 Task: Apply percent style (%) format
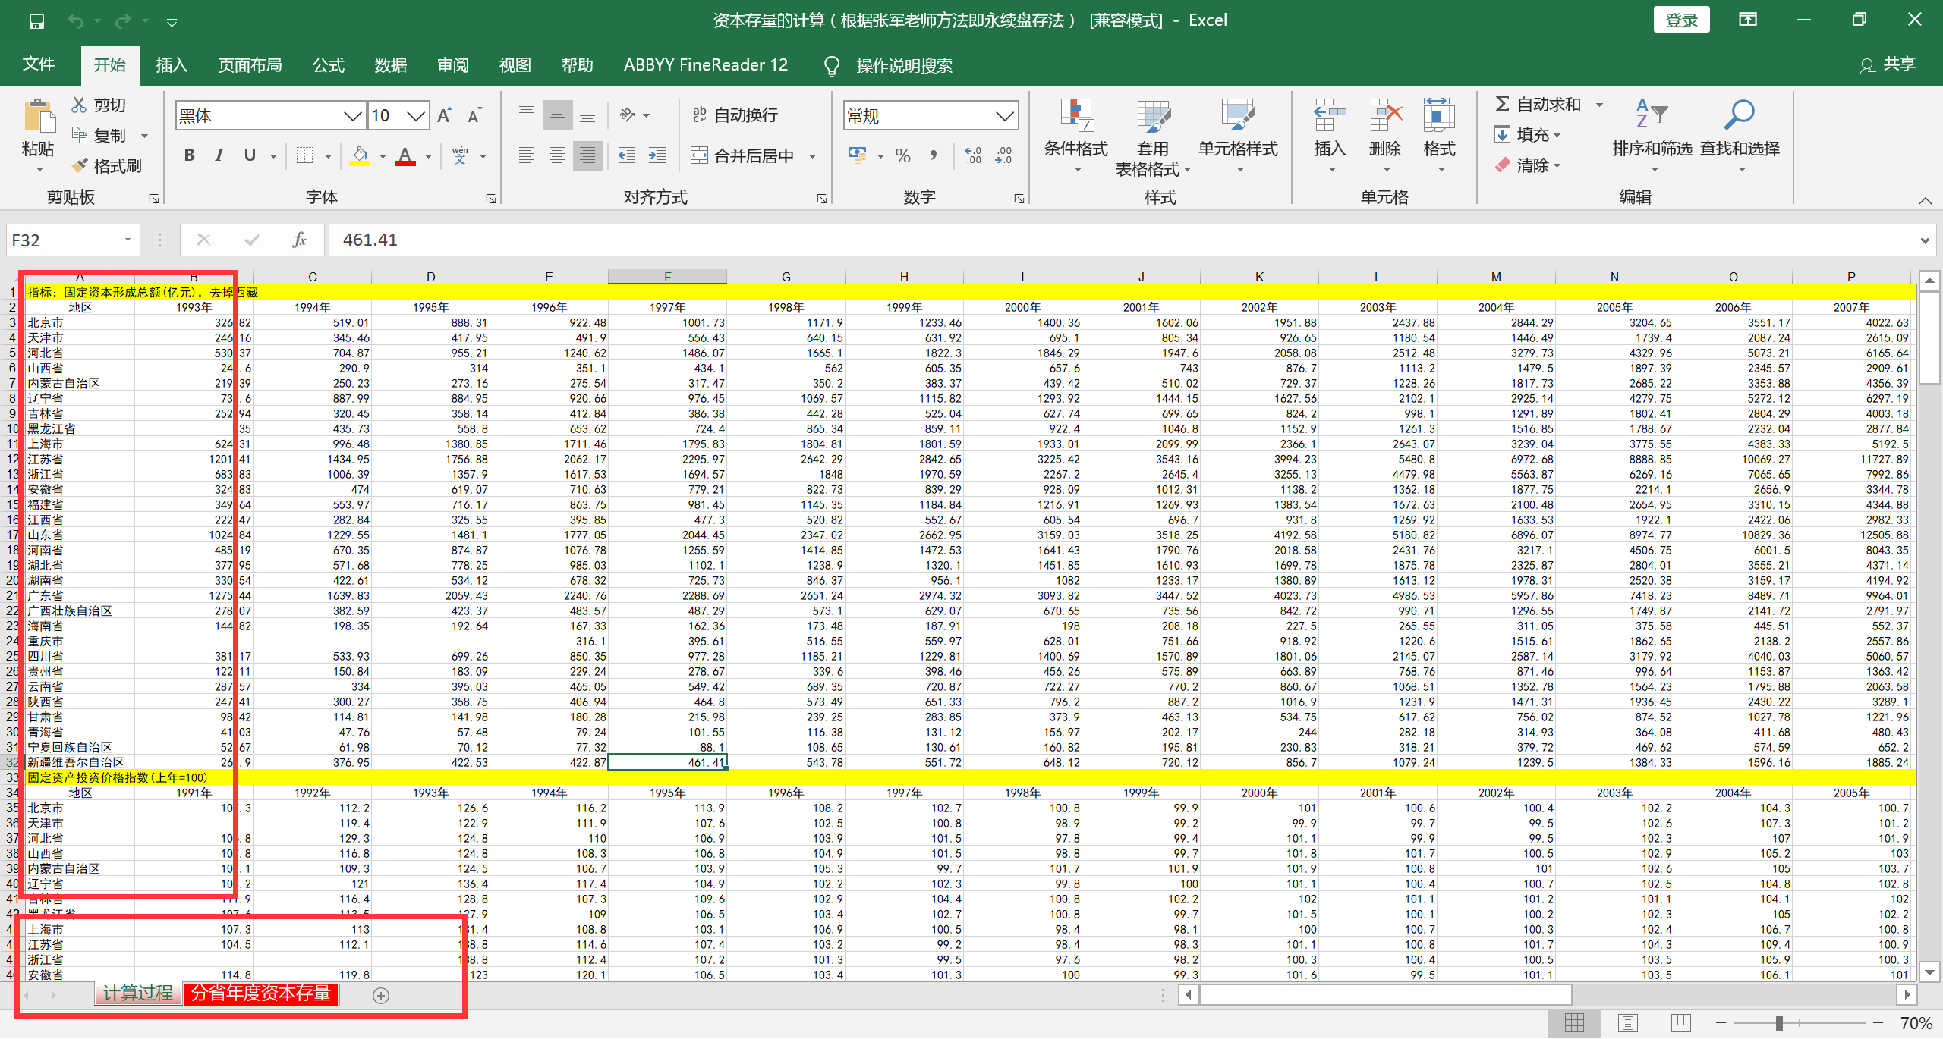(902, 155)
